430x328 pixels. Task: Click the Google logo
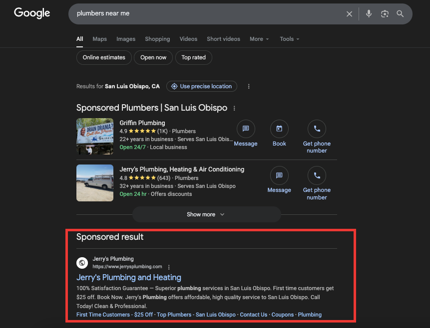32,13
